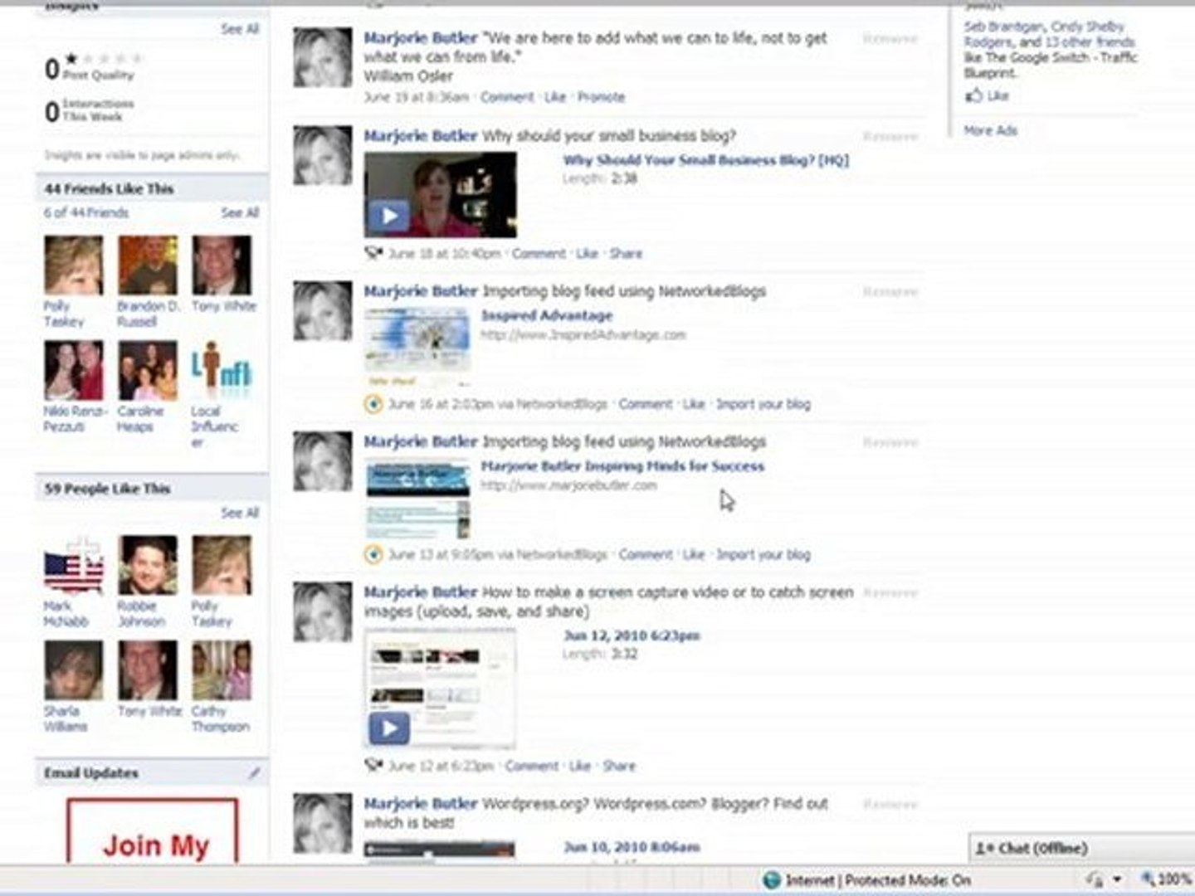Click Import your blog on June 13 post

pos(763,554)
